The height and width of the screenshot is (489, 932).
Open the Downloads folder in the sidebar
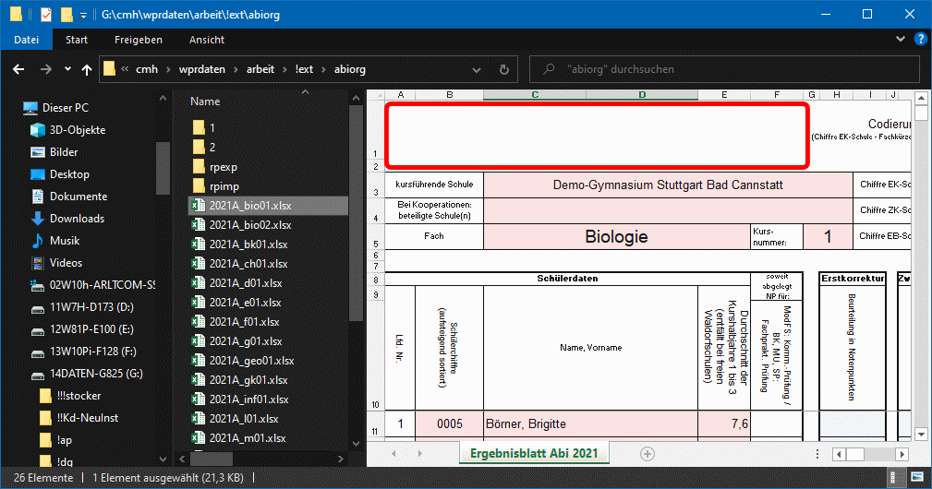point(78,219)
